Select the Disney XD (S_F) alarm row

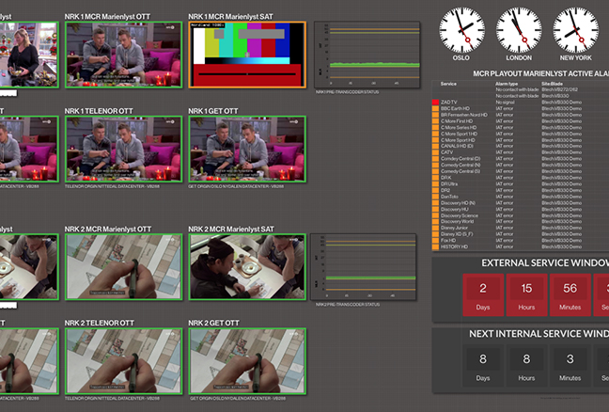point(521,234)
